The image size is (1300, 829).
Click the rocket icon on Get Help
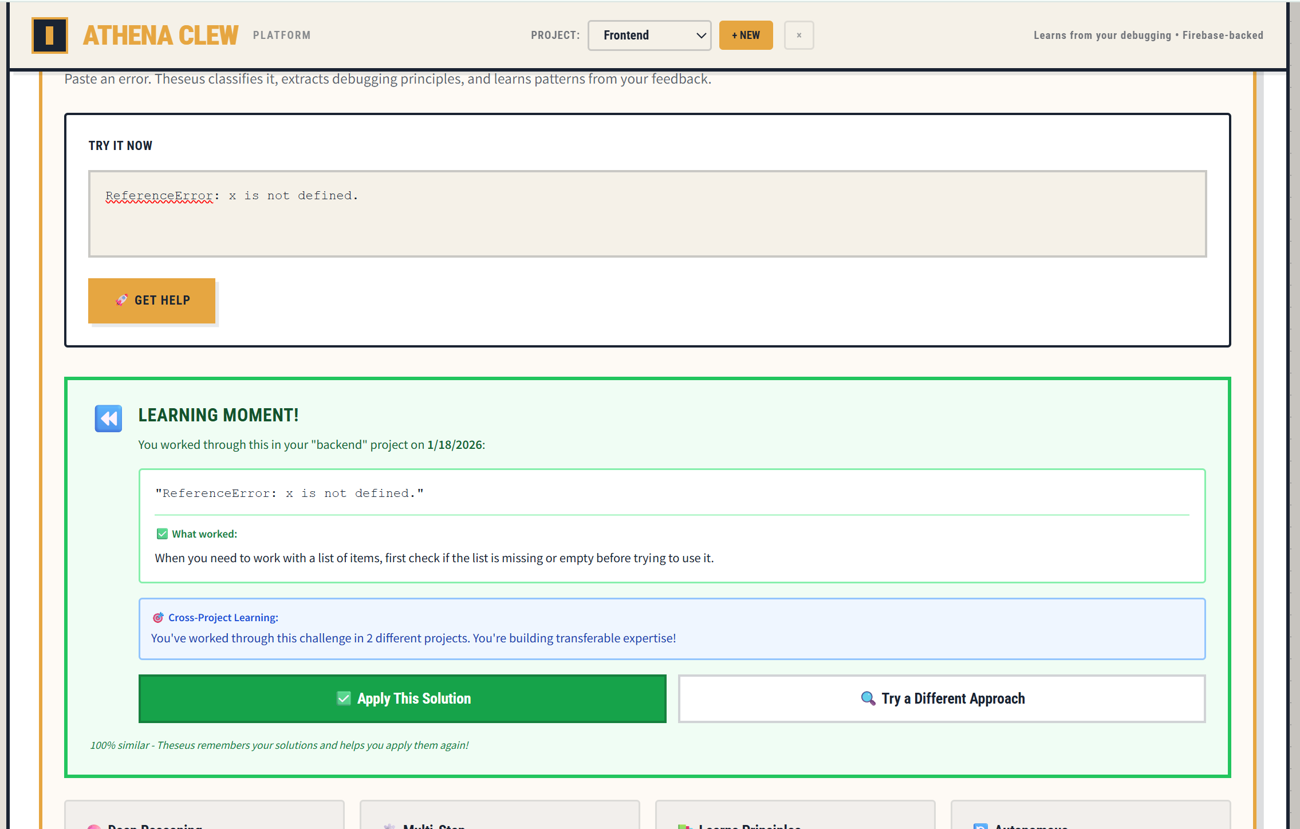point(121,300)
